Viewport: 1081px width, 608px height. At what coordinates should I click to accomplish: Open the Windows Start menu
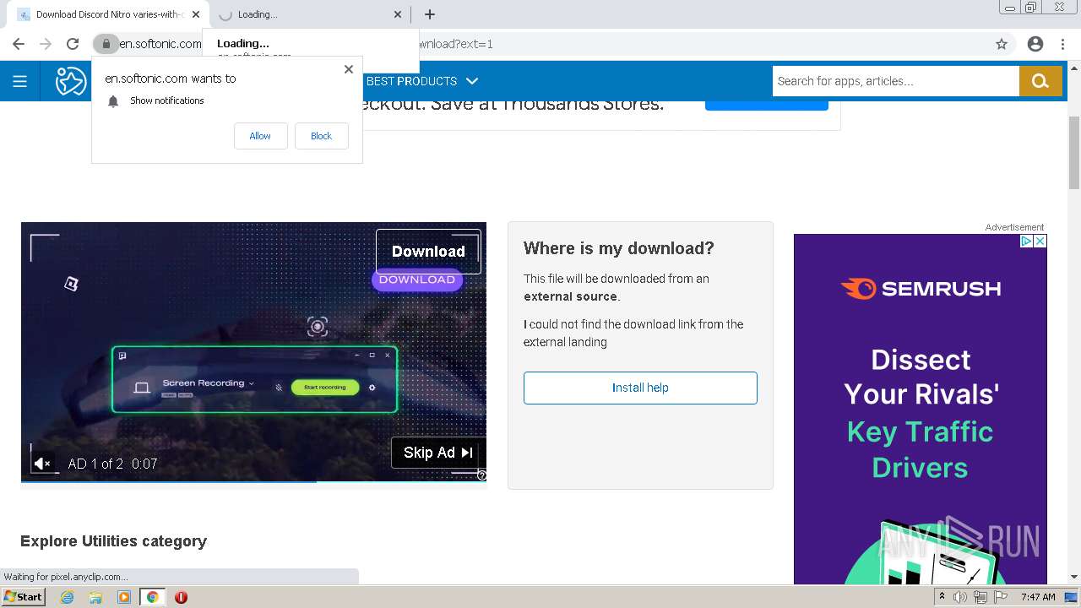[24, 596]
